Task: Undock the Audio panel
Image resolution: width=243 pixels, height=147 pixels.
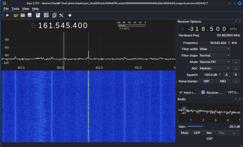Action: (236, 99)
